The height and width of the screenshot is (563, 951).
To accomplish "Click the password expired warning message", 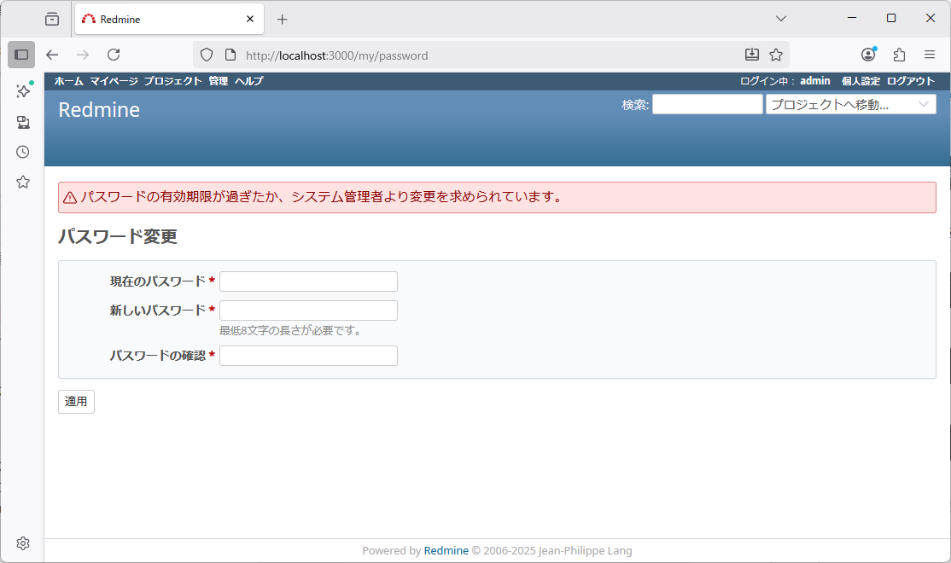I will (x=497, y=198).
